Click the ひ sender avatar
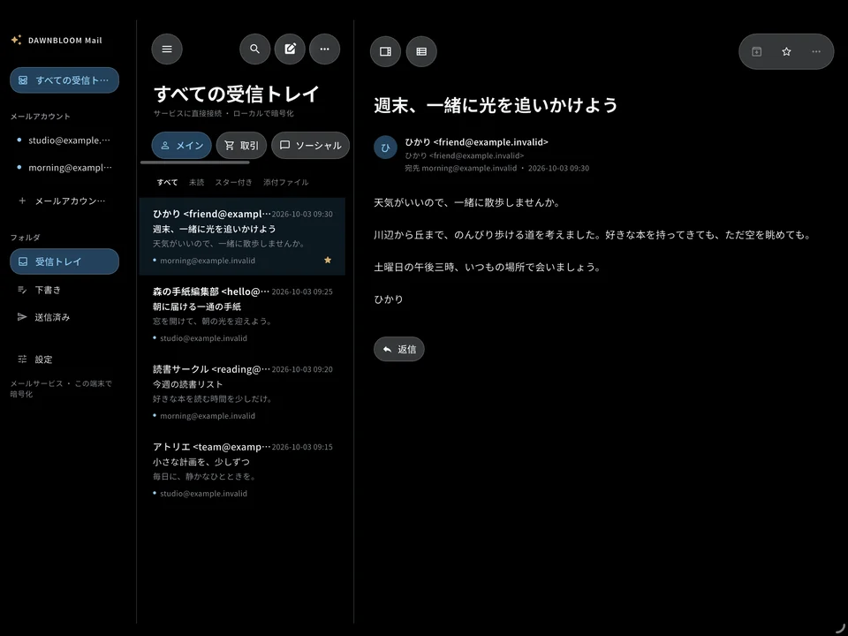This screenshot has width=848, height=636. coord(386,148)
